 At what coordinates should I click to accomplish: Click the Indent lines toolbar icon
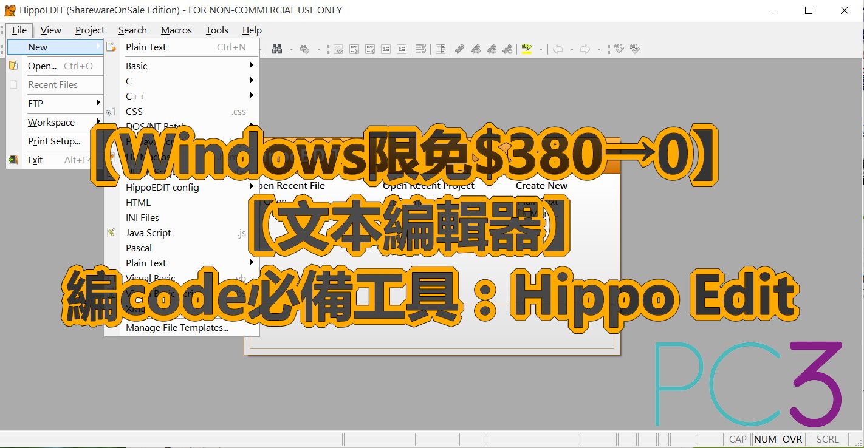coord(402,49)
